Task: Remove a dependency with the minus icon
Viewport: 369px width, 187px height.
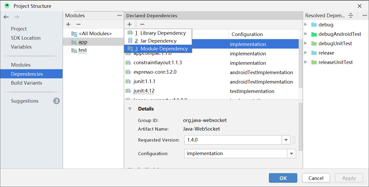Action: click(x=142, y=24)
